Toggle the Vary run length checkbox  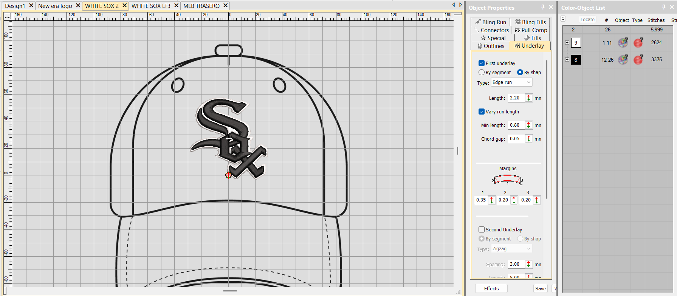(x=482, y=112)
